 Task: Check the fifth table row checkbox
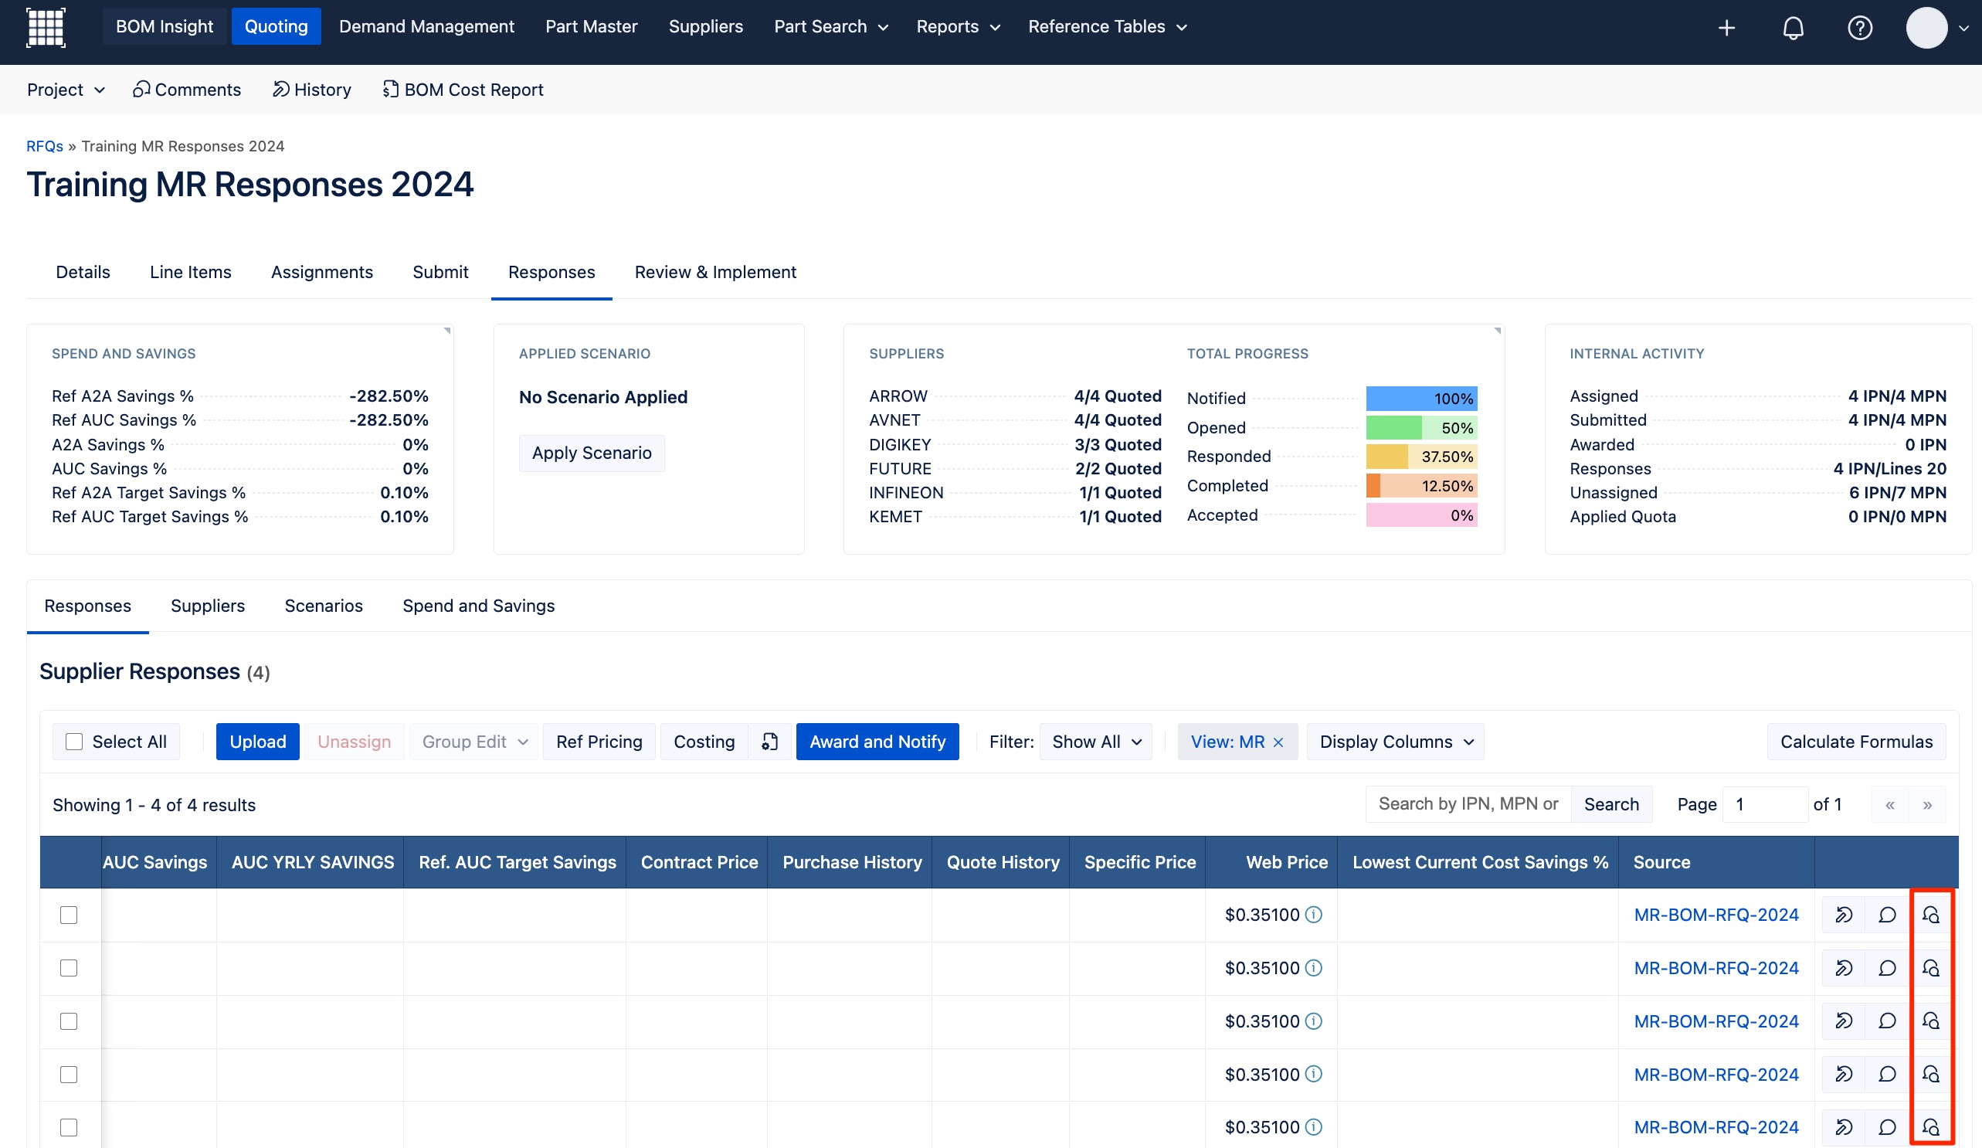70,1128
